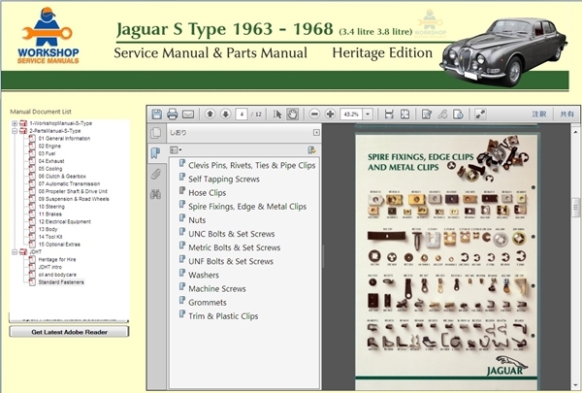Click the Print icon in PDF toolbar
582x393 pixels.
[173, 115]
